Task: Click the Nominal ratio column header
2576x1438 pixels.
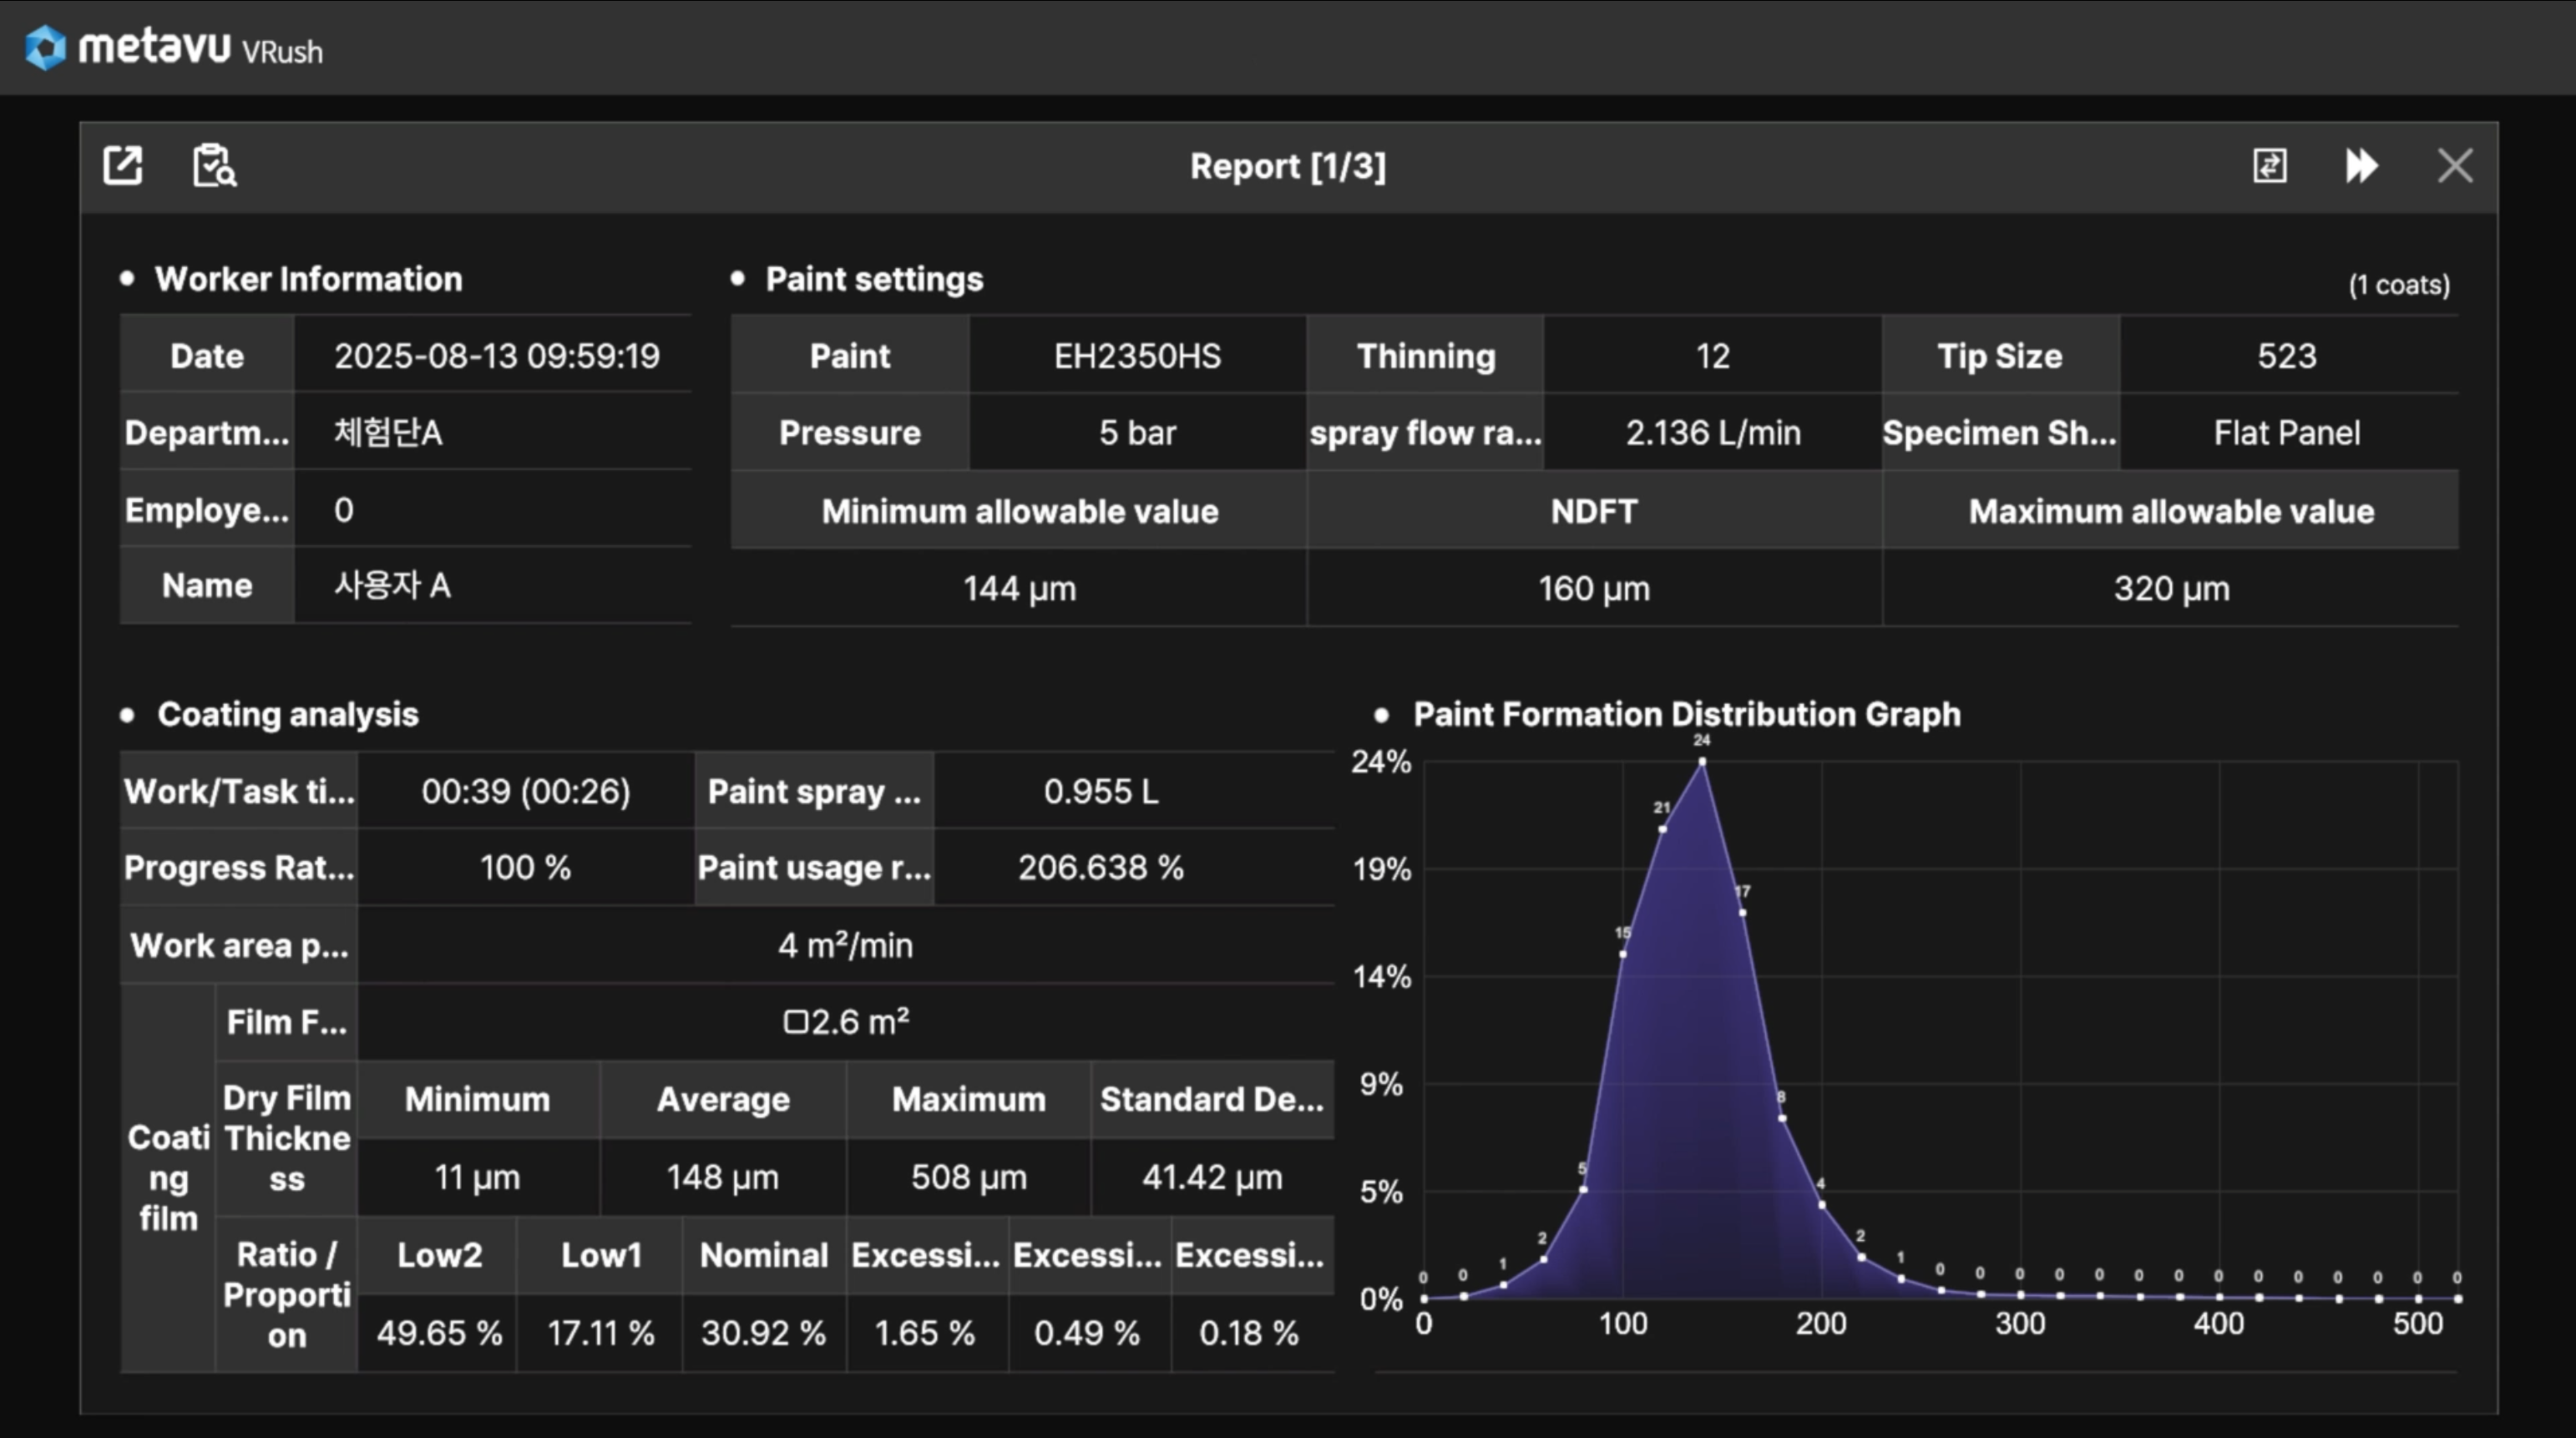Action: click(763, 1255)
